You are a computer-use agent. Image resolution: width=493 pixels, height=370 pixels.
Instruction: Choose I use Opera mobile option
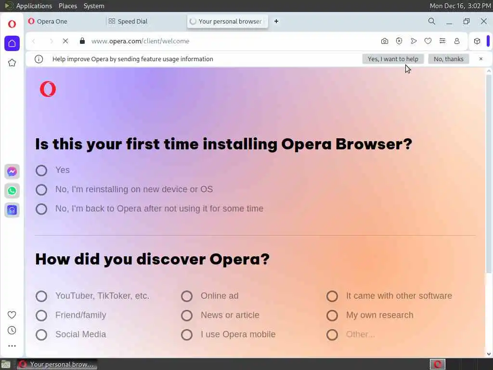187,335
